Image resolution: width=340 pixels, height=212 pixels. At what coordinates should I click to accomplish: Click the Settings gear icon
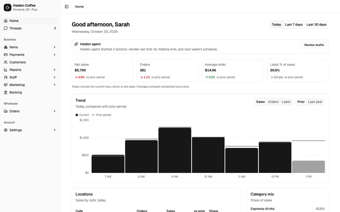[x=6, y=130]
